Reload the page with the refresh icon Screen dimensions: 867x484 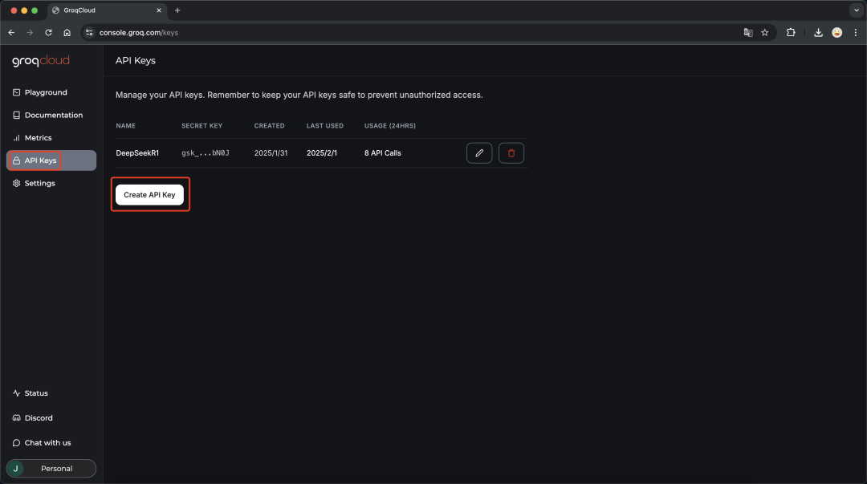pos(49,33)
